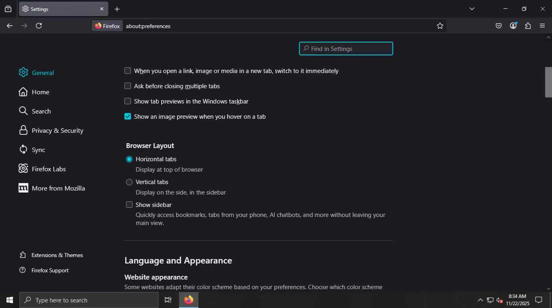The image size is (552, 308).
Task: Expand the list all tabs dropdown
Action: pos(472,9)
